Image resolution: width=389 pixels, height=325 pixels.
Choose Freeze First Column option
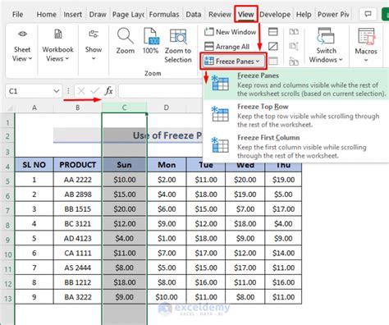pos(296,146)
